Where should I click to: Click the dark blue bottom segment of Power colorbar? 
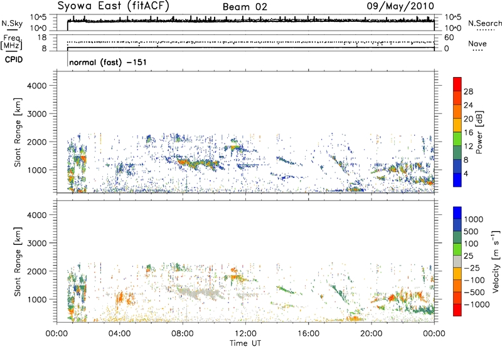pos(457,180)
